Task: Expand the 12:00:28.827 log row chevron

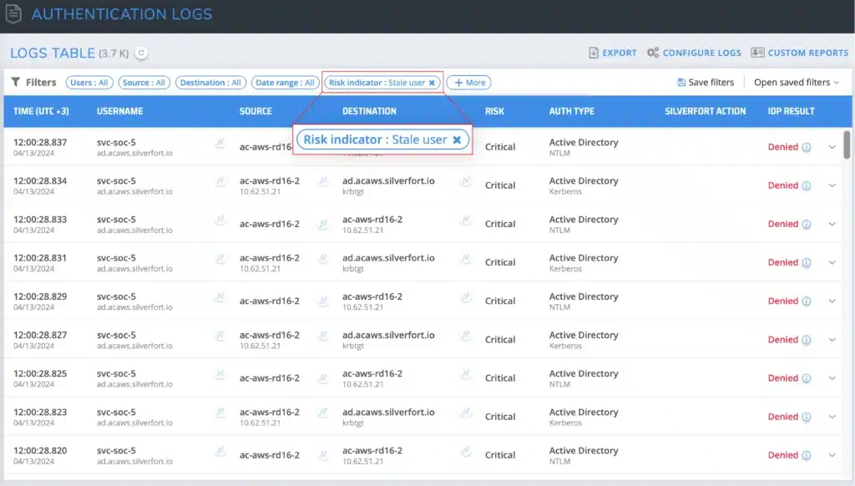Action: [832, 340]
